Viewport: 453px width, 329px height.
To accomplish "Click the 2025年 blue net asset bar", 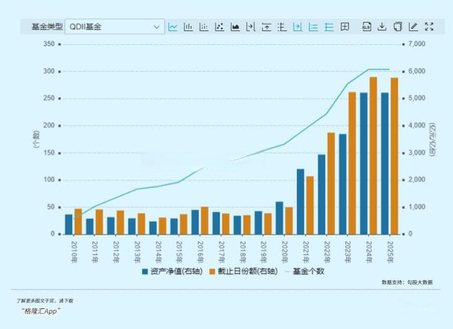I will [385, 164].
